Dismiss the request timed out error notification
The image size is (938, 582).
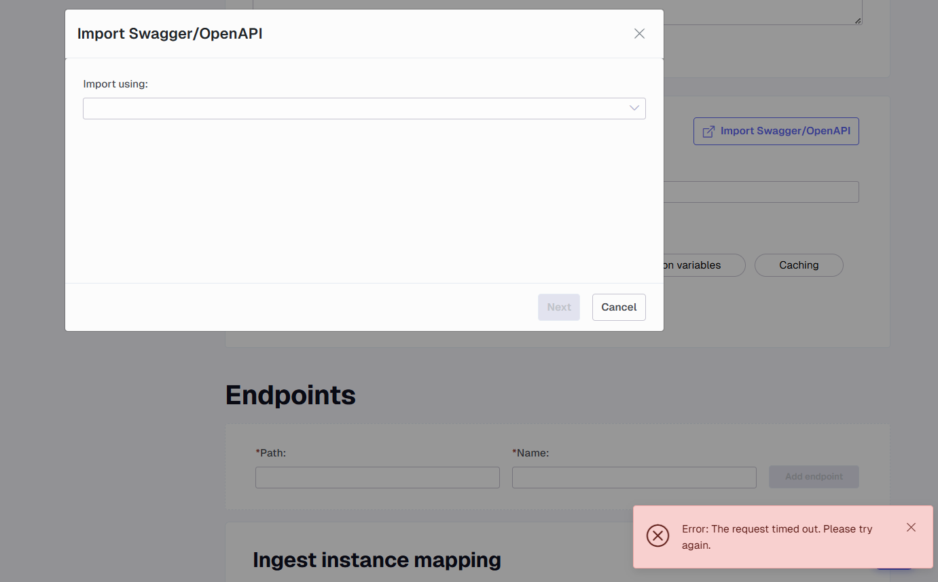tap(911, 527)
